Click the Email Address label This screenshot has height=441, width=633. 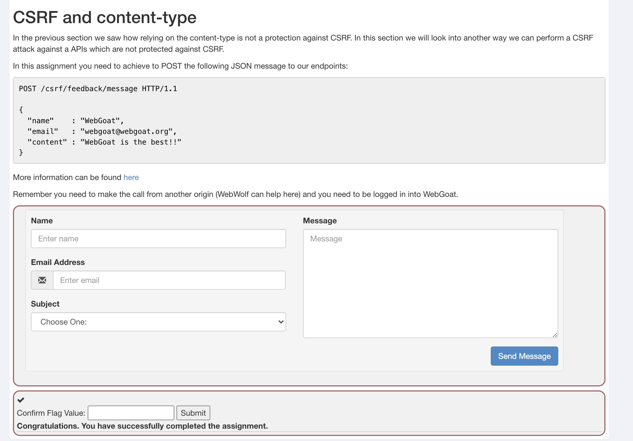(58, 262)
